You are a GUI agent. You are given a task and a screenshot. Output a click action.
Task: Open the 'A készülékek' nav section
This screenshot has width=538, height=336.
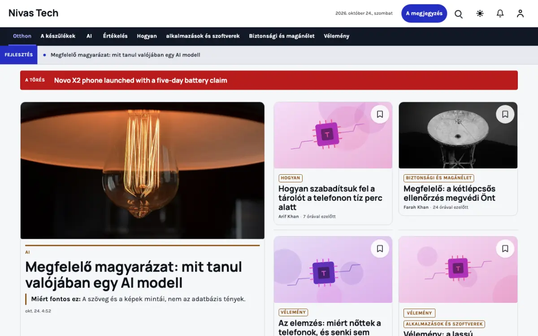coord(58,36)
